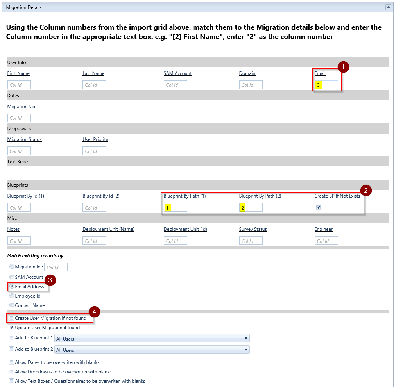Open the Blueprint 1 All Users dropdown
Image resolution: width=396 pixels, height=387 pixels.
point(152,338)
